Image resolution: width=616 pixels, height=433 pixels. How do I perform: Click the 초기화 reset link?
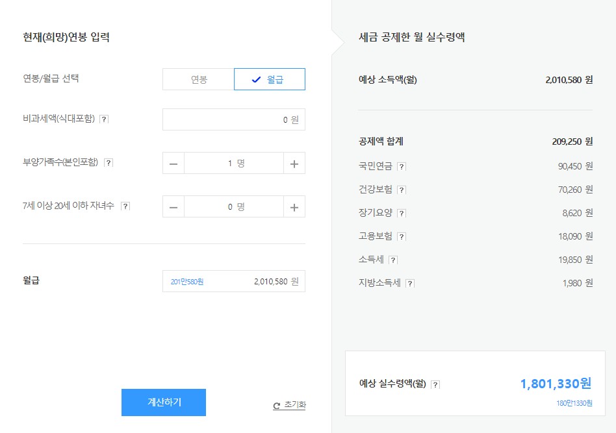tap(289, 404)
